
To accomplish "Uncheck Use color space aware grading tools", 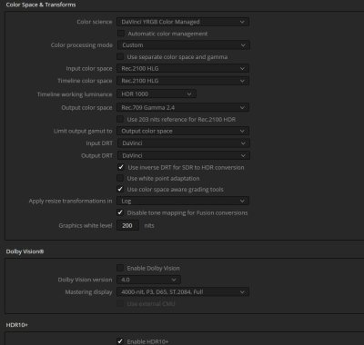I will pyautogui.click(x=120, y=189).
